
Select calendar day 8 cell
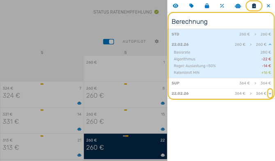point(126,94)
